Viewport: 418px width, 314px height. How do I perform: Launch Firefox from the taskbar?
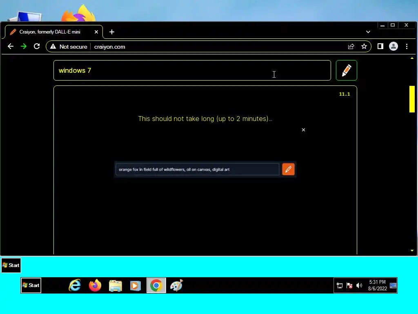click(x=95, y=285)
